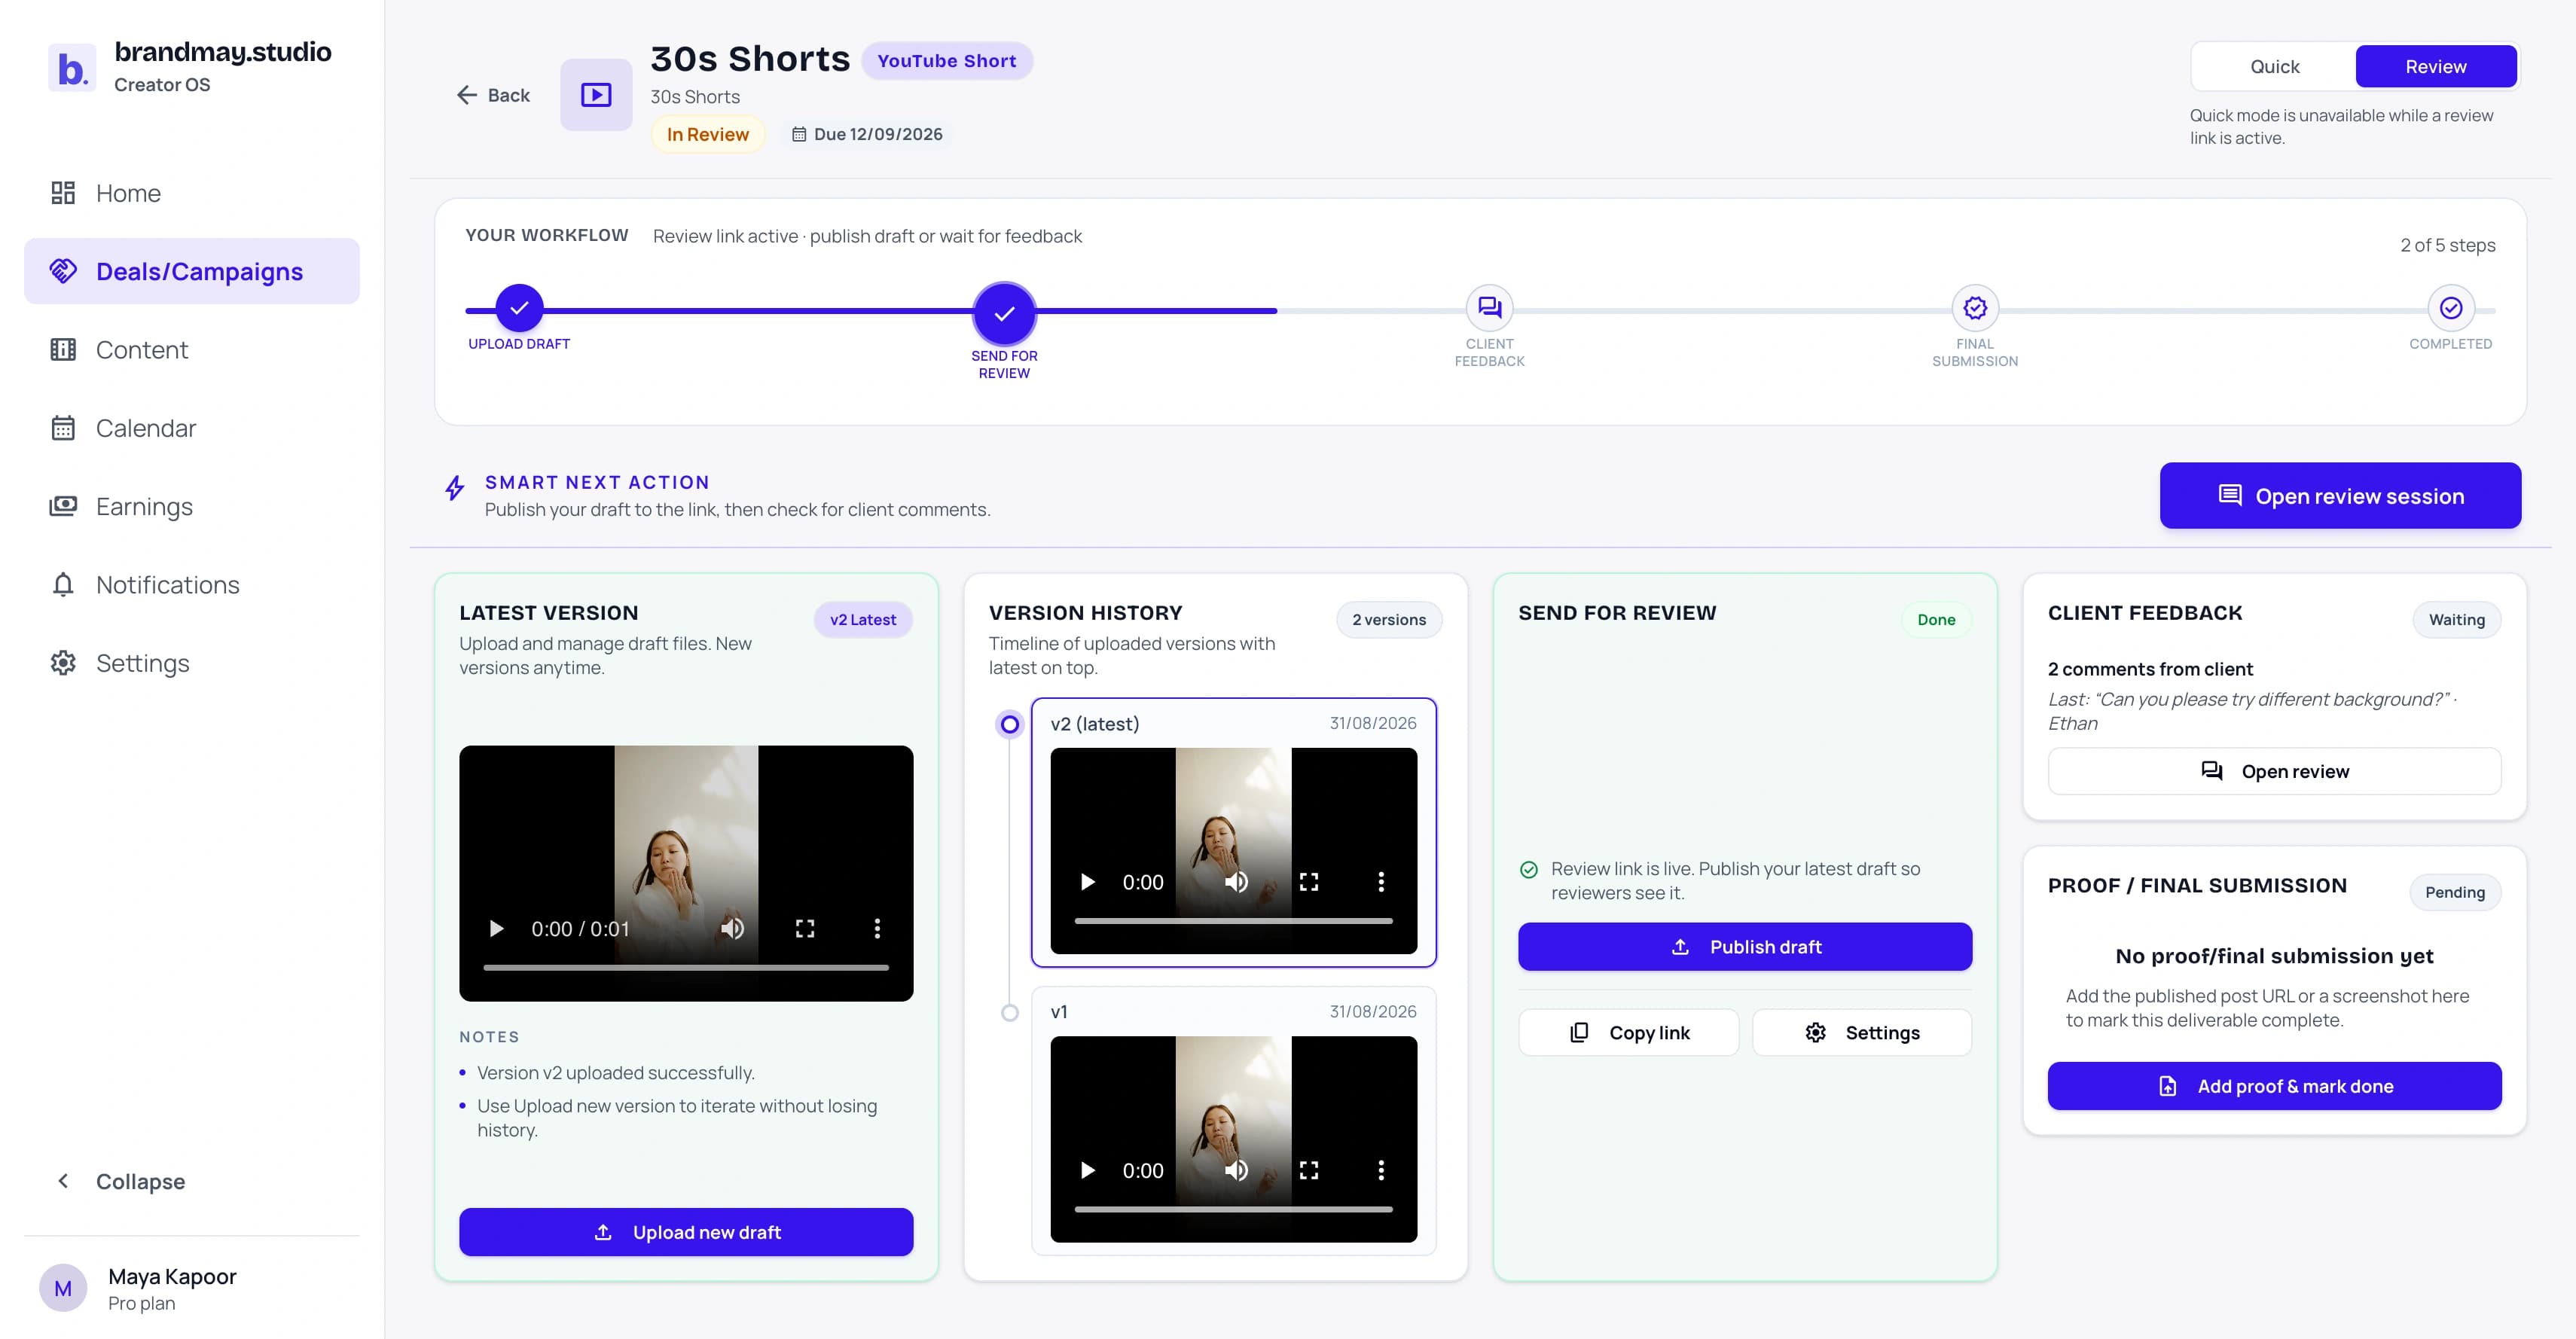
Task: Click the 2 versions badge
Action: point(1389,619)
